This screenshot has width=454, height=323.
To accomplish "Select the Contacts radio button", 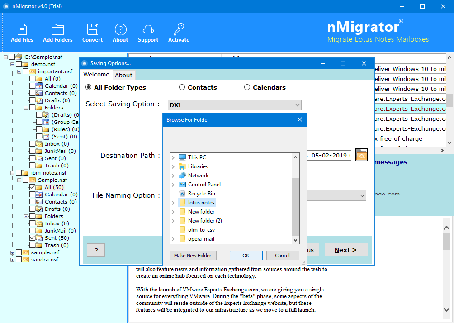I will coord(182,87).
